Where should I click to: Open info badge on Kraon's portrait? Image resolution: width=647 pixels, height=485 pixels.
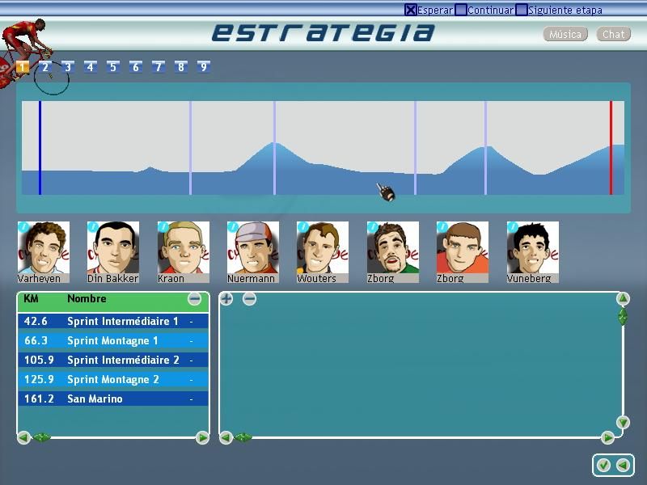[x=163, y=227]
